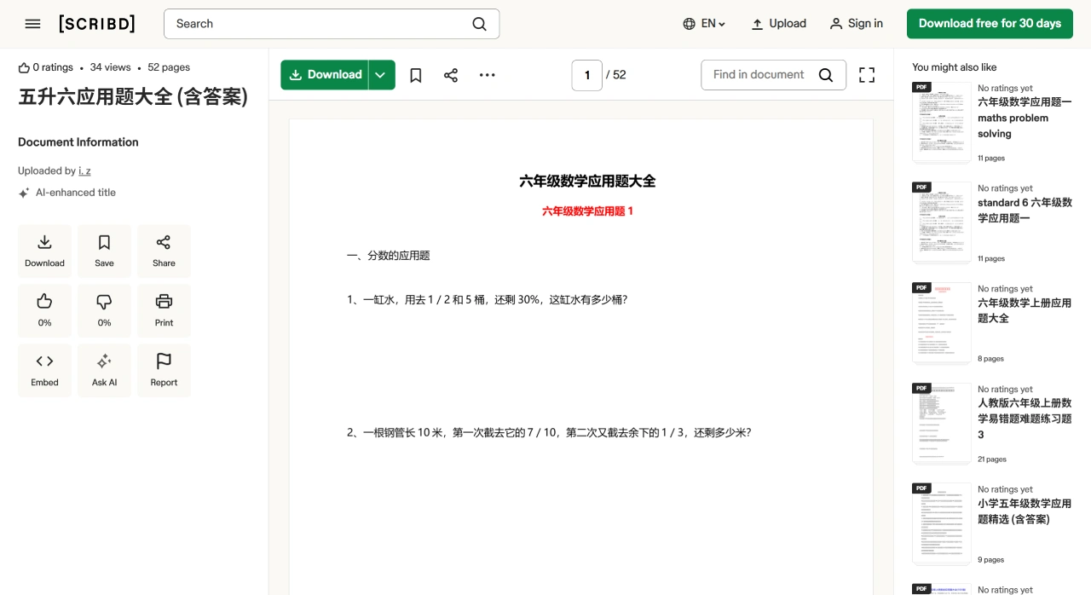
Task: Select the Document Information heading
Action: click(78, 142)
